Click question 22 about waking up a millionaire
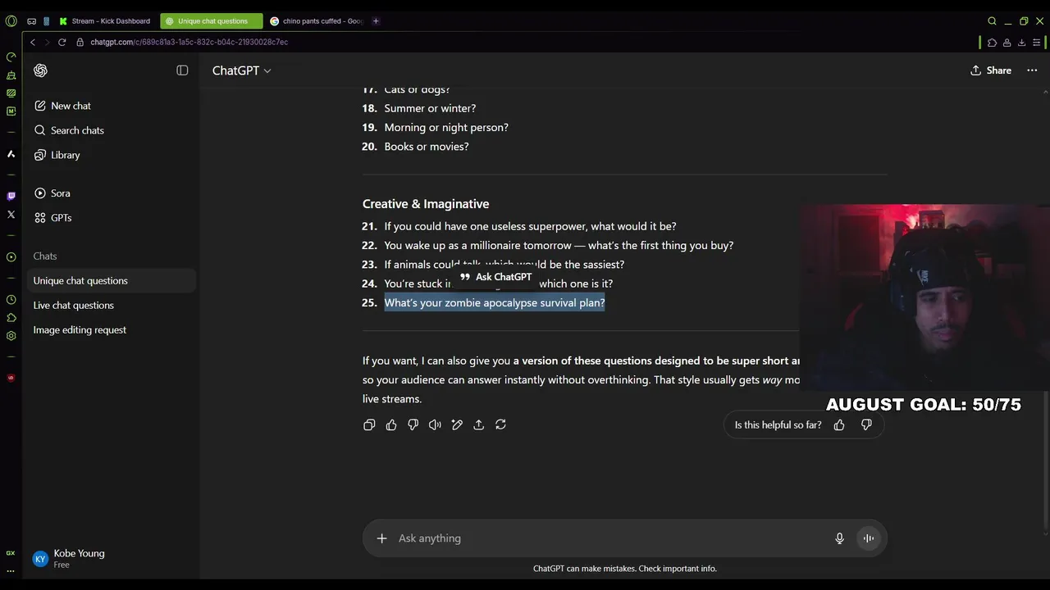Viewport: 1050px width, 590px height. pos(559,245)
